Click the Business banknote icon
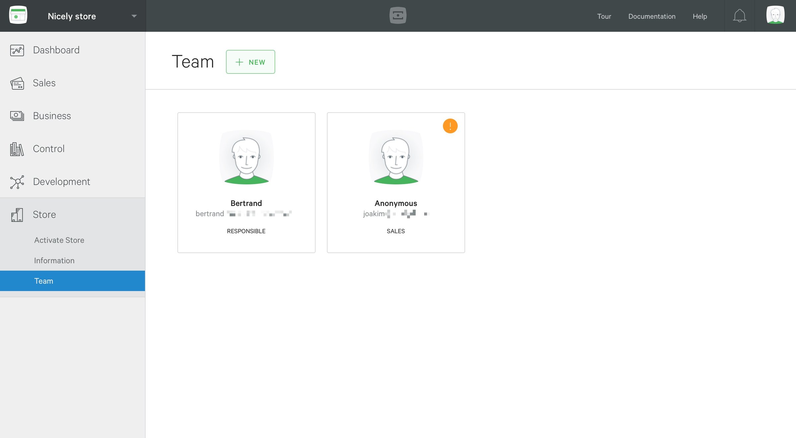The height and width of the screenshot is (438, 796). coord(17,116)
